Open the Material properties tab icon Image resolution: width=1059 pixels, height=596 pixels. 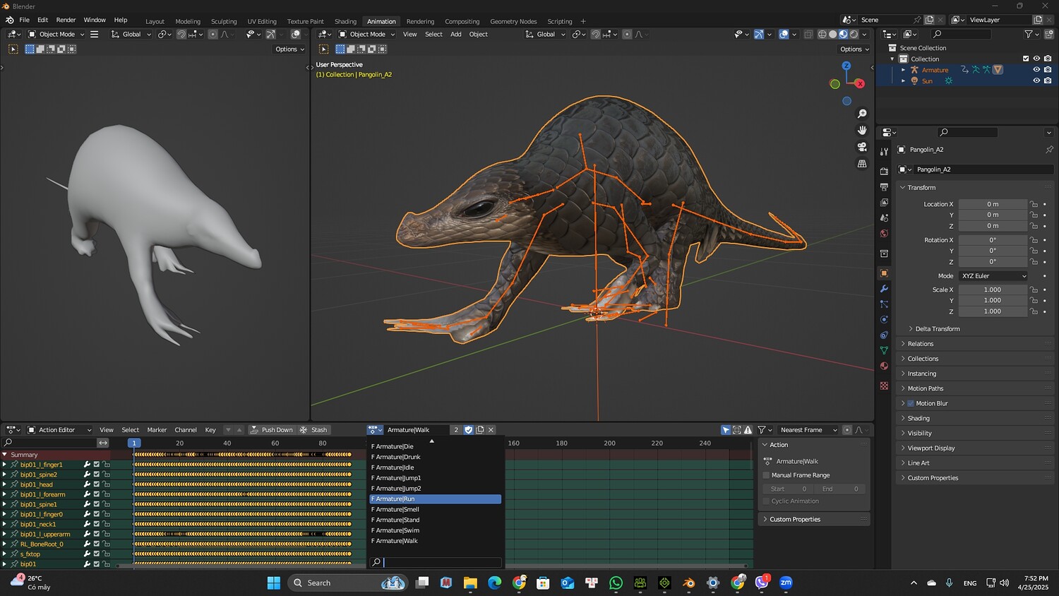(x=884, y=366)
